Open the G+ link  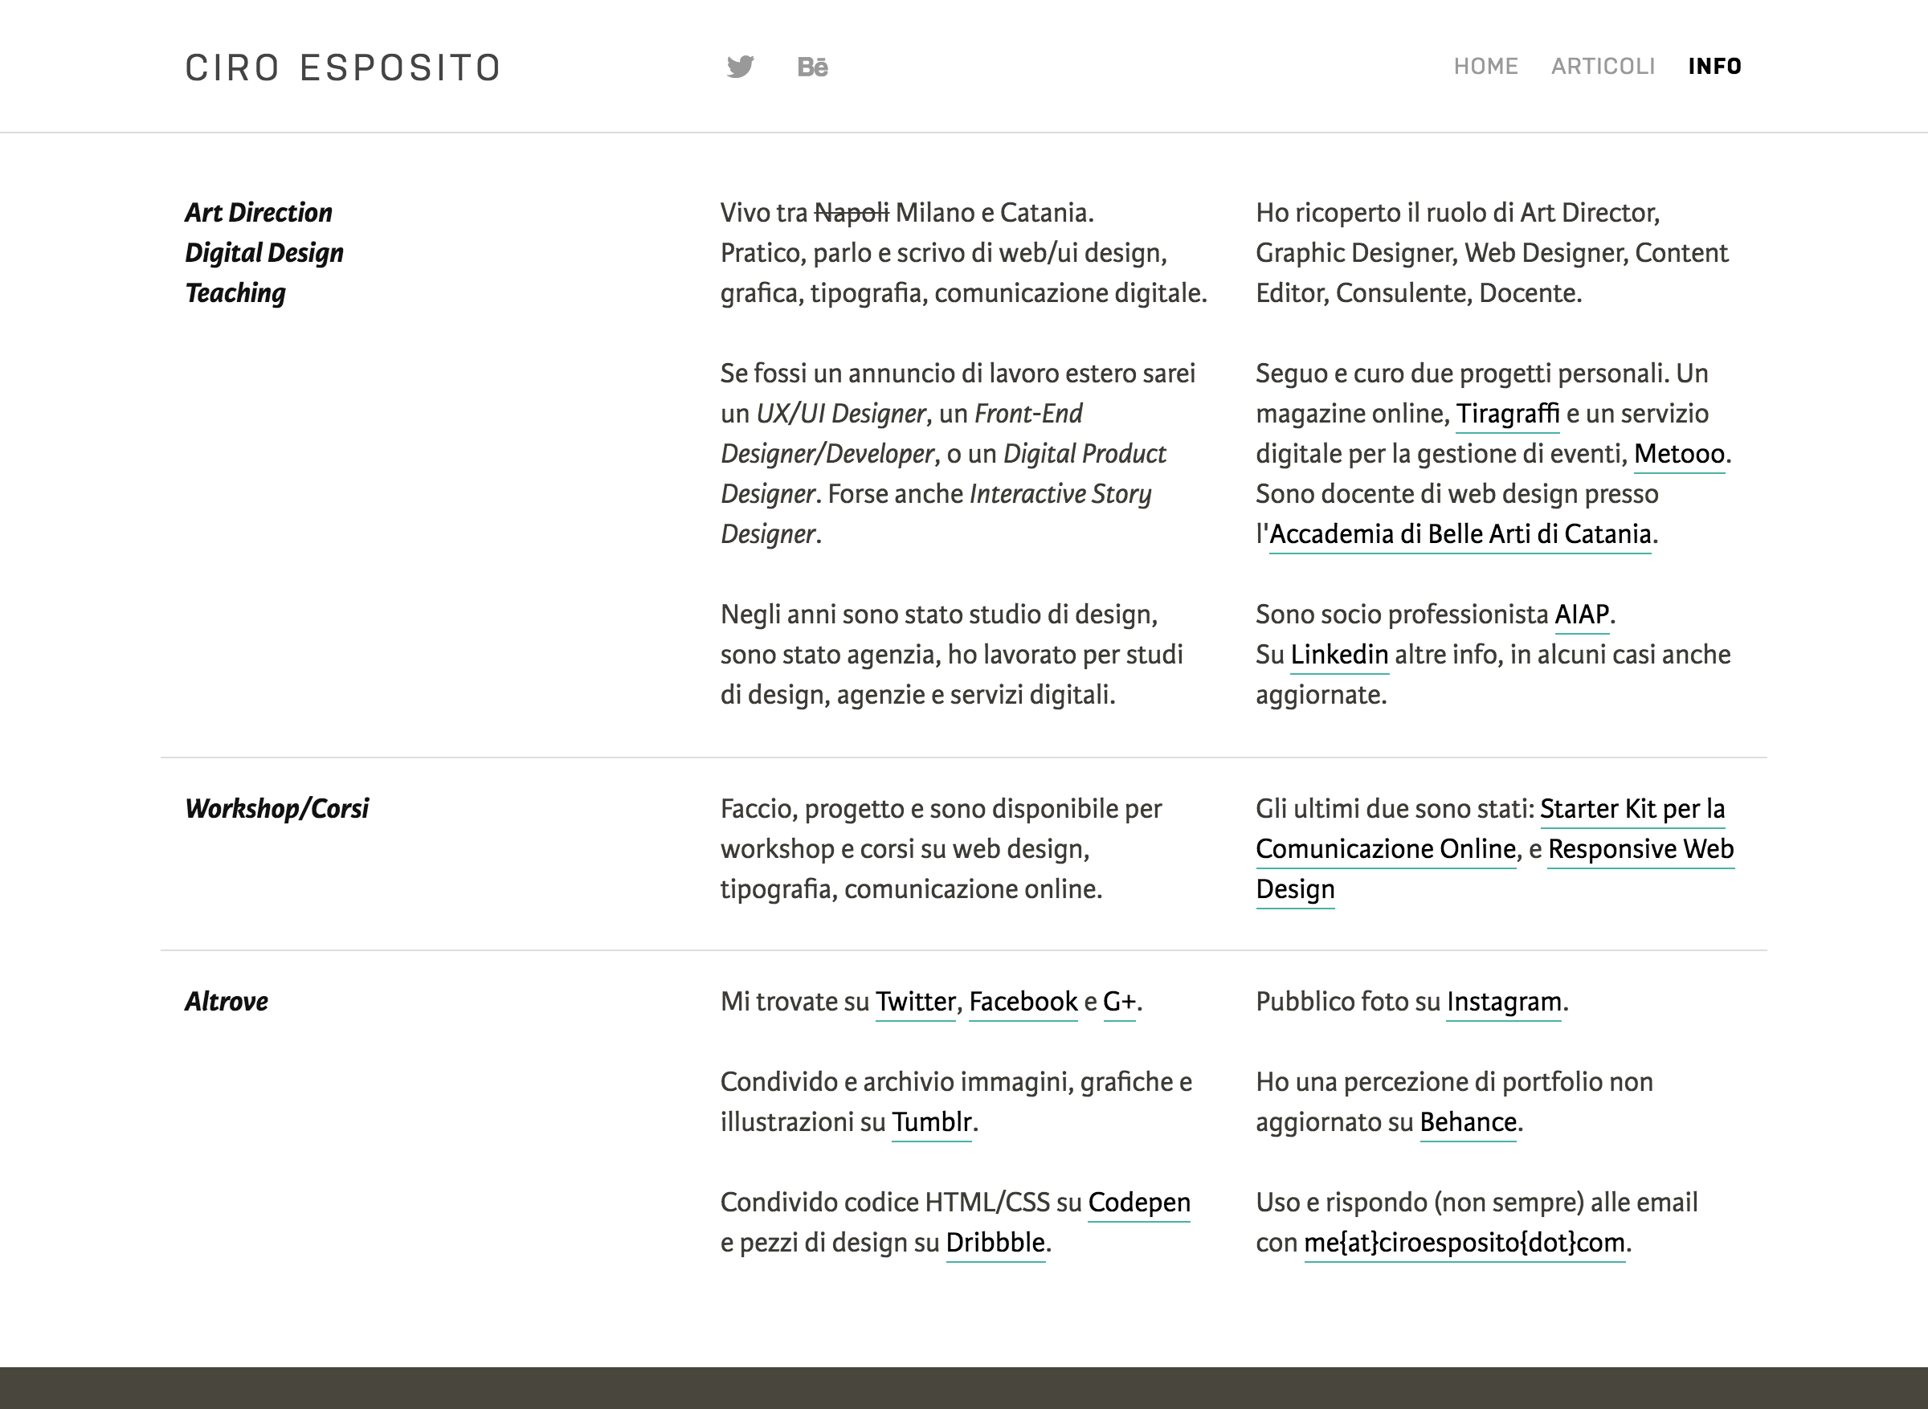(x=1119, y=1001)
